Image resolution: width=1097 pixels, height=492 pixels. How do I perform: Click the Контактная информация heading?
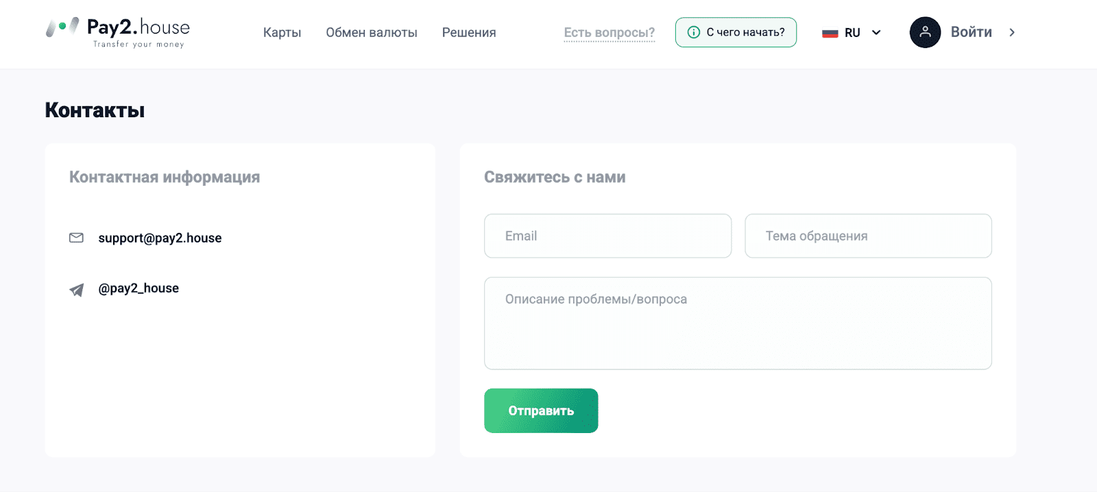(165, 177)
